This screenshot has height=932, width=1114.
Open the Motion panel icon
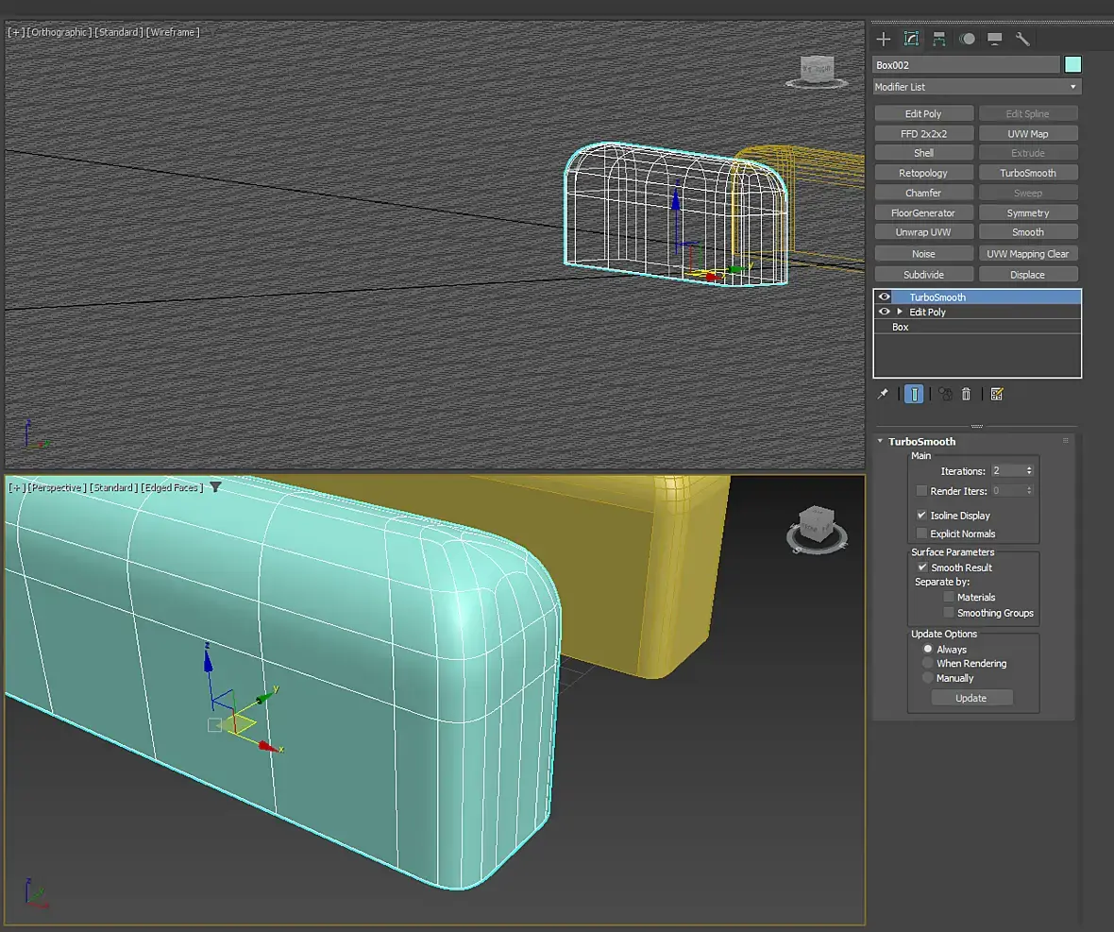pos(967,39)
